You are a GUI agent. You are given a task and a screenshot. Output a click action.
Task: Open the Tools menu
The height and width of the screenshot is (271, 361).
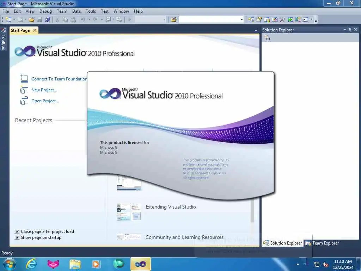coord(91,11)
